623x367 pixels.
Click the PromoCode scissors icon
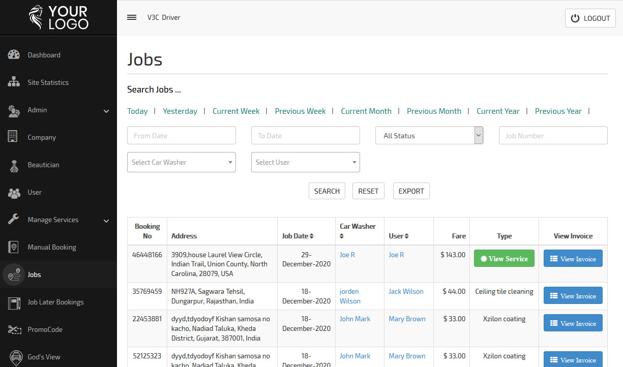(14, 329)
